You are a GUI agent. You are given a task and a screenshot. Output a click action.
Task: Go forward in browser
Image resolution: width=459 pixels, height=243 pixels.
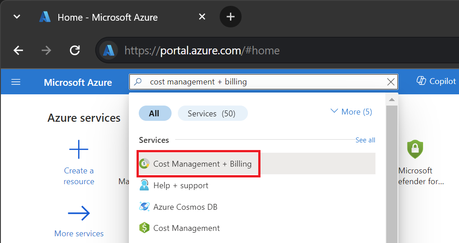click(x=46, y=50)
